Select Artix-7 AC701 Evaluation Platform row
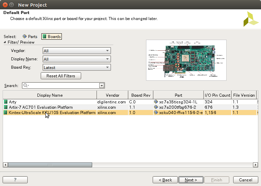 [x=130, y=107]
